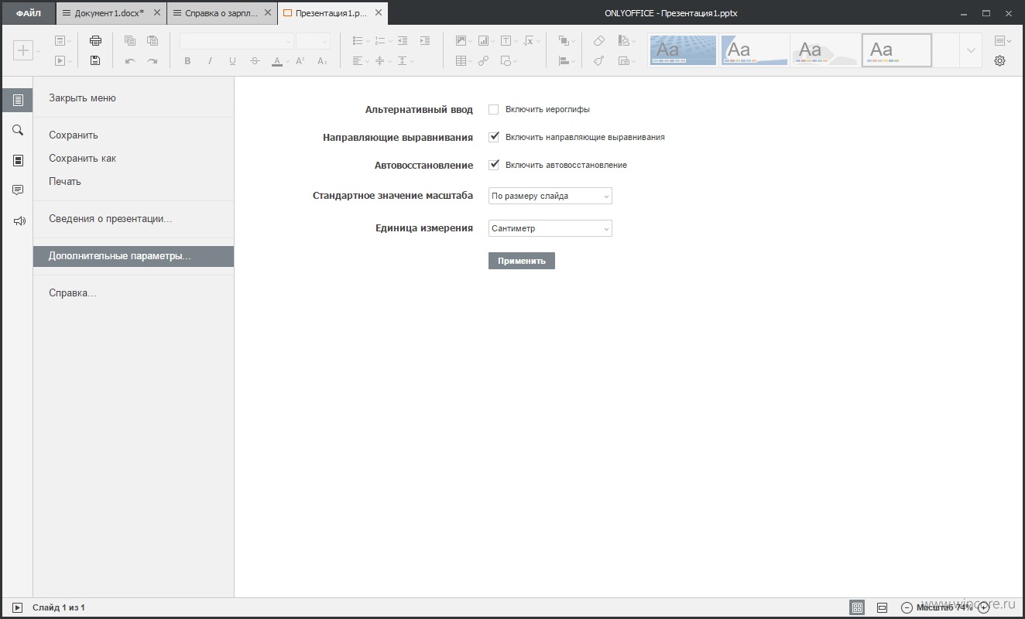This screenshot has height=619, width=1025.
Task: Click the undo arrow icon
Action: point(130,61)
